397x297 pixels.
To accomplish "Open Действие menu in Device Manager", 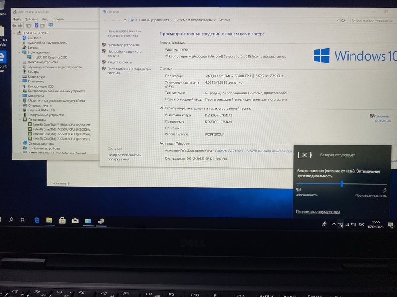I will [x=31, y=19].
